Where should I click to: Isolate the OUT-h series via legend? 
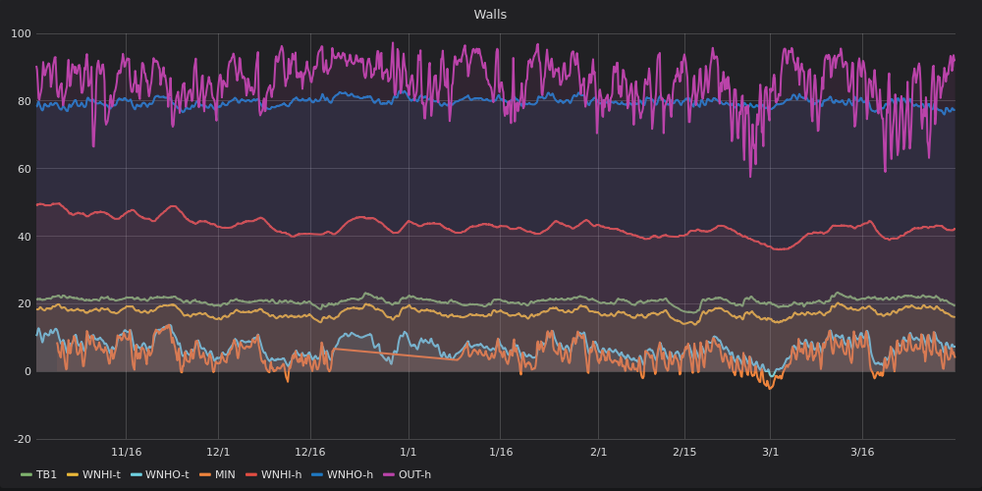click(x=414, y=475)
